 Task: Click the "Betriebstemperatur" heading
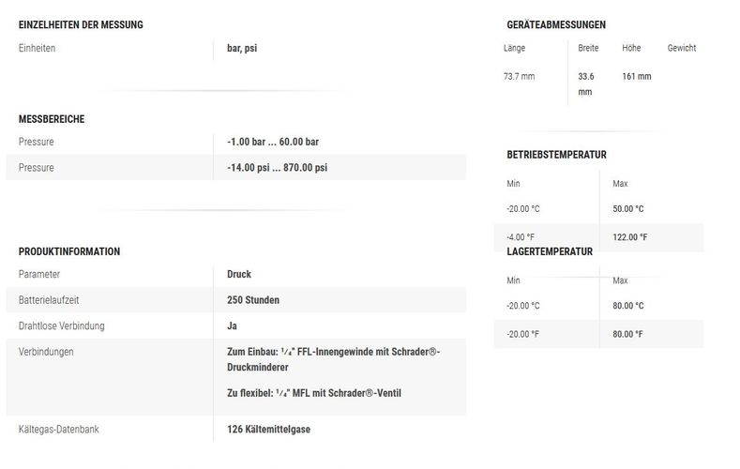(556, 154)
